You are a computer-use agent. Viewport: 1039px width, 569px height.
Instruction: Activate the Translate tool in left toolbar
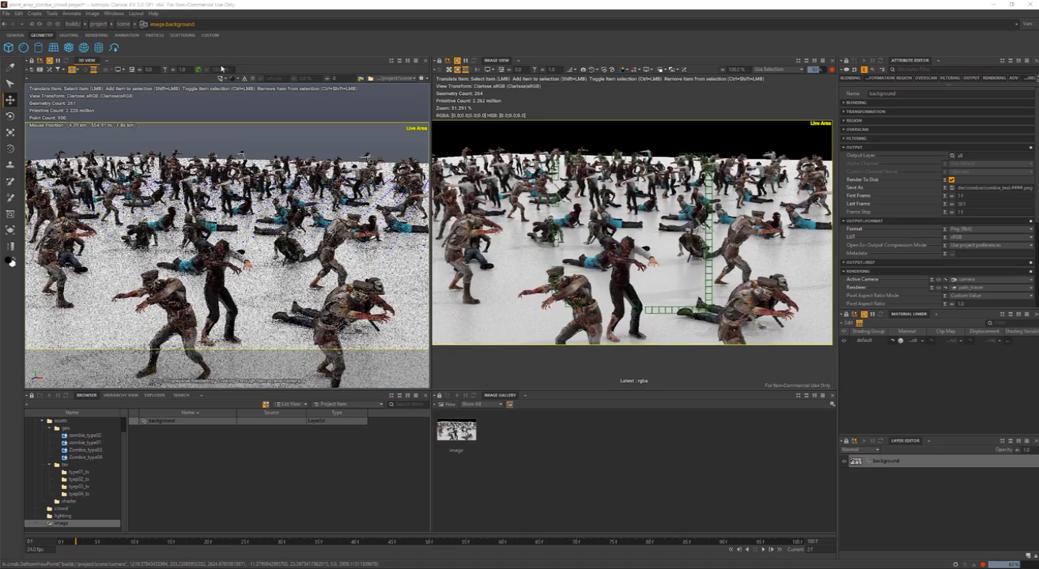[x=10, y=100]
